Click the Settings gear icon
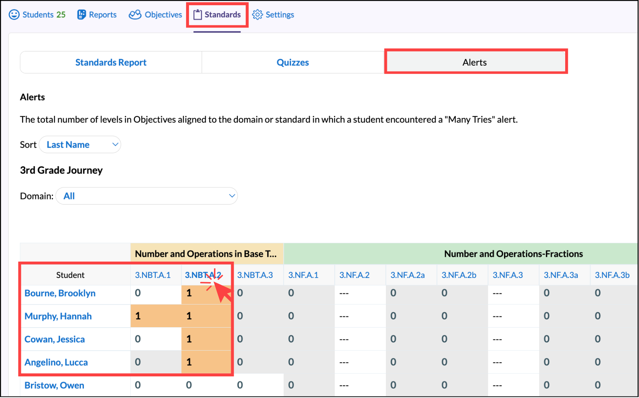The width and height of the screenshot is (639, 398). (257, 15)
